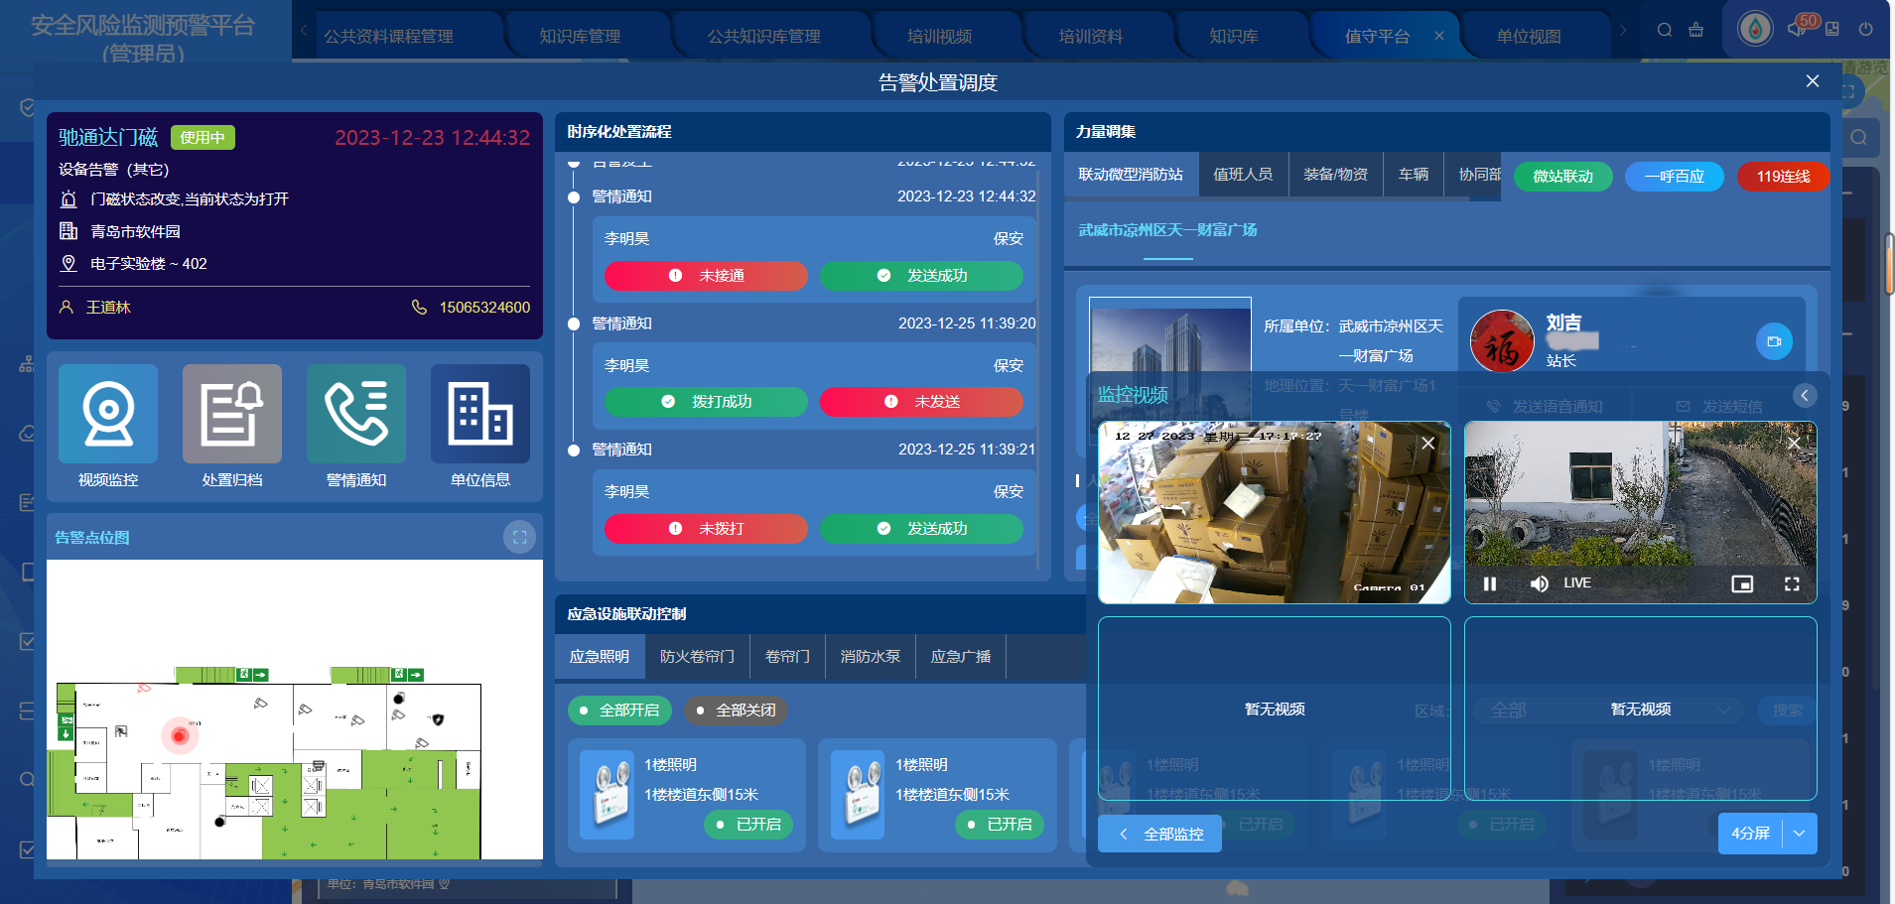Close the 告警处置调度 dialog
1895x904 pixels.
point(1813,81)
